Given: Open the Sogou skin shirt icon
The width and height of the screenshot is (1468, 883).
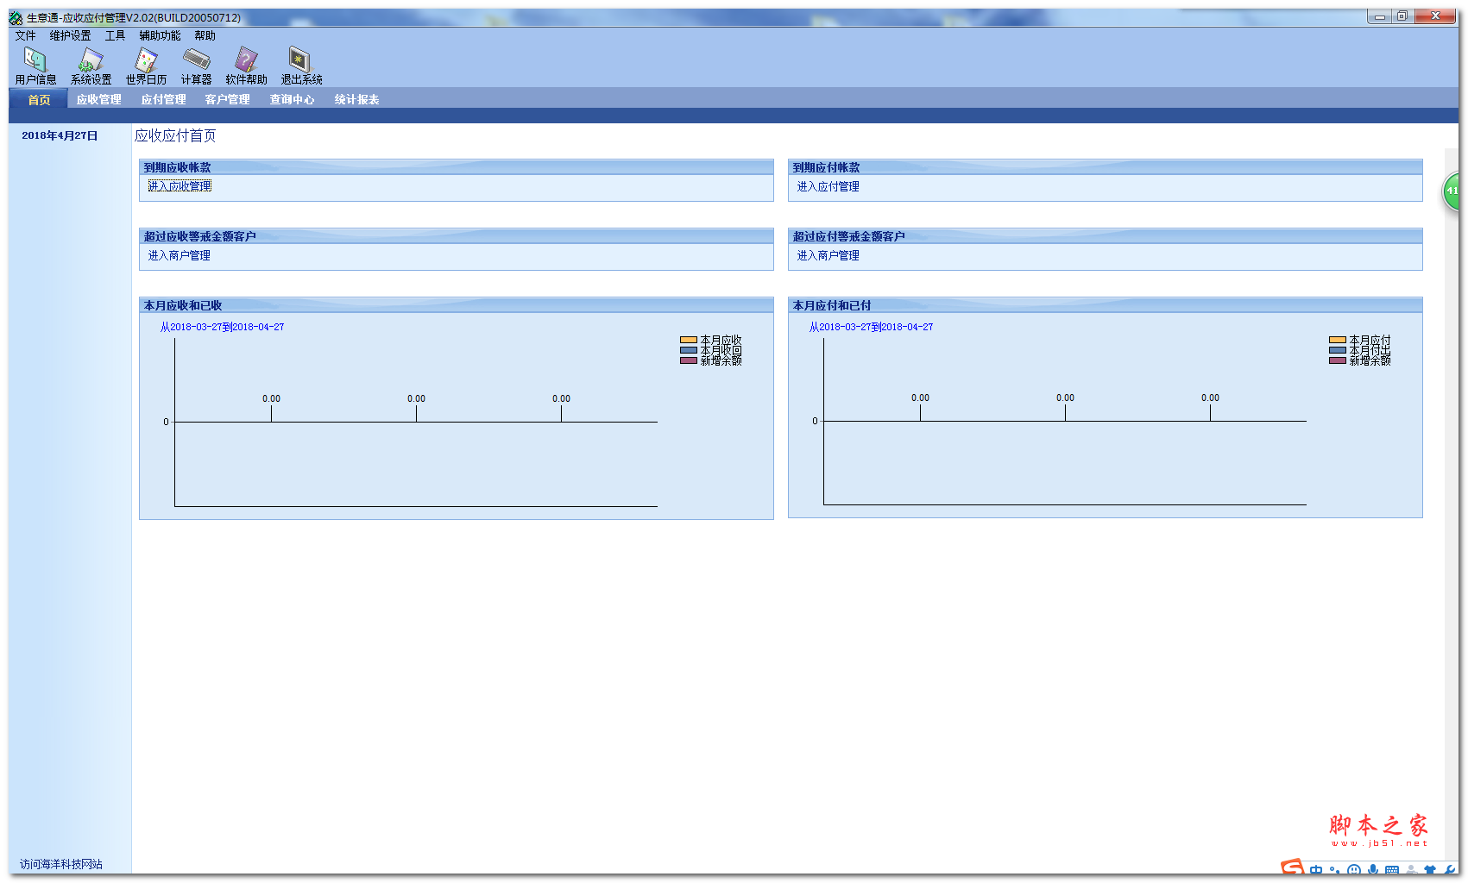Looking at the screenshot, I should pyautogui.click(x=1430, y=870).
